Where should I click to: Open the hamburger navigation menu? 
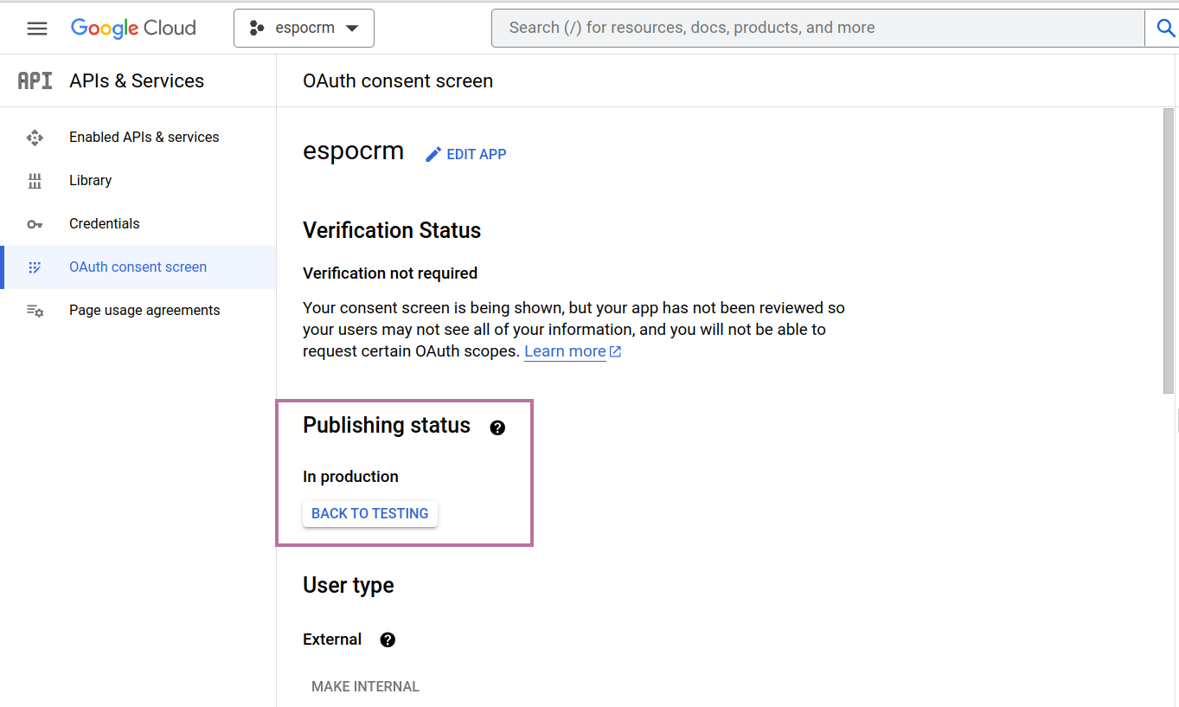tap(37, 29)
